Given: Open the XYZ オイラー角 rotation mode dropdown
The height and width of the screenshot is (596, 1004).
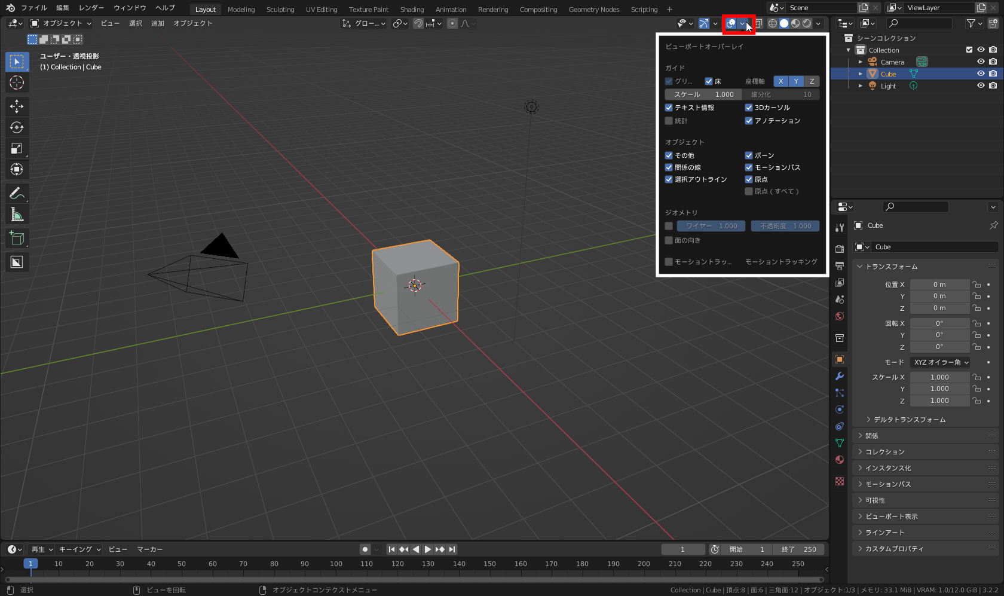Looking at the screenshot, I should click(941, 362).
